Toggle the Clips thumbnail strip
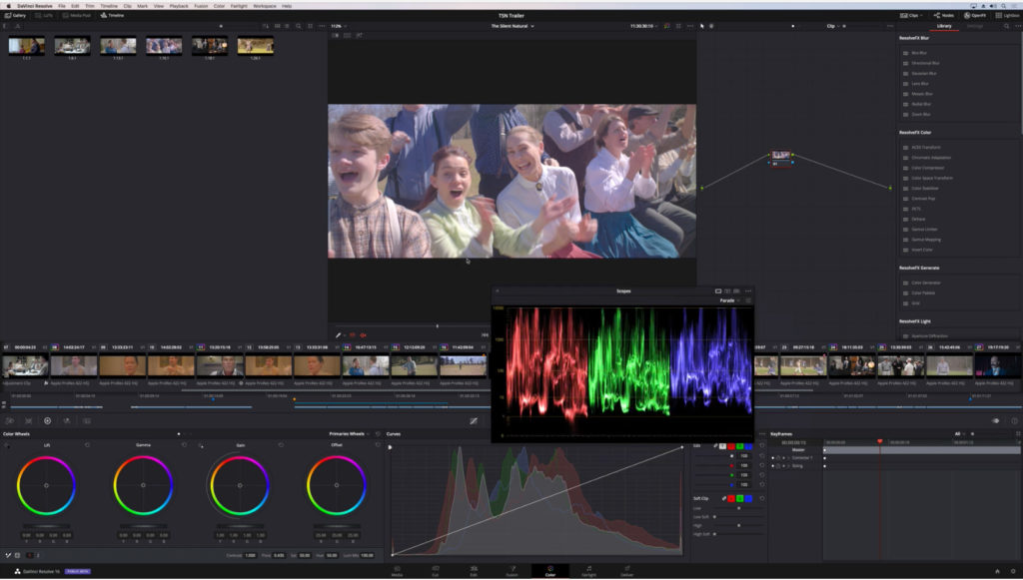Screen dimensions: 1023x580 point(909,15)
